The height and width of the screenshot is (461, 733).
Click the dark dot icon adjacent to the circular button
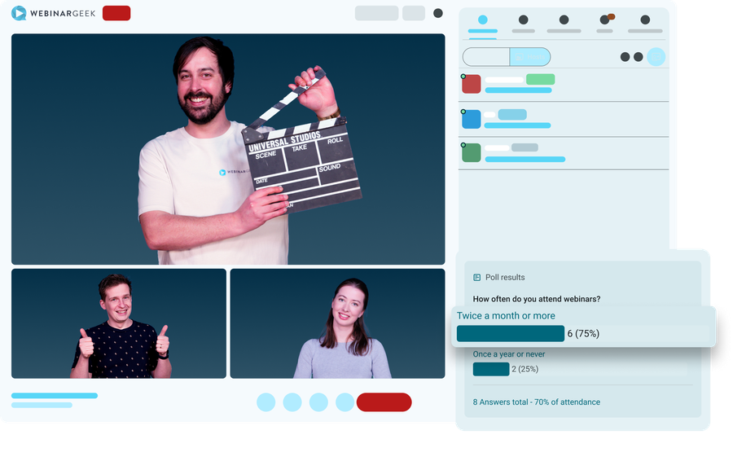tap(638, 57)
